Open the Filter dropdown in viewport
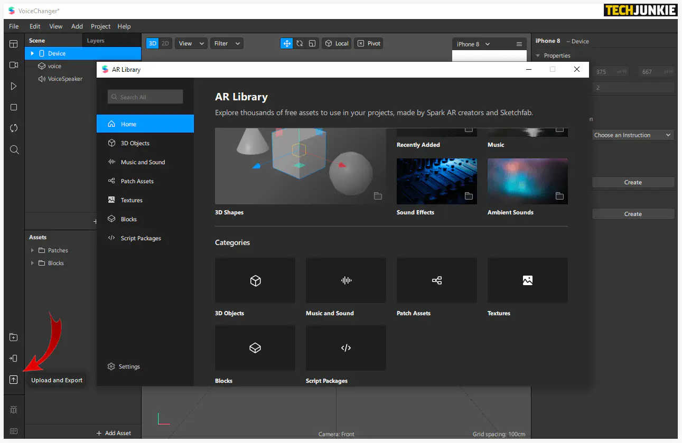The width and height of the screenshot is (682, 443). 227,43
